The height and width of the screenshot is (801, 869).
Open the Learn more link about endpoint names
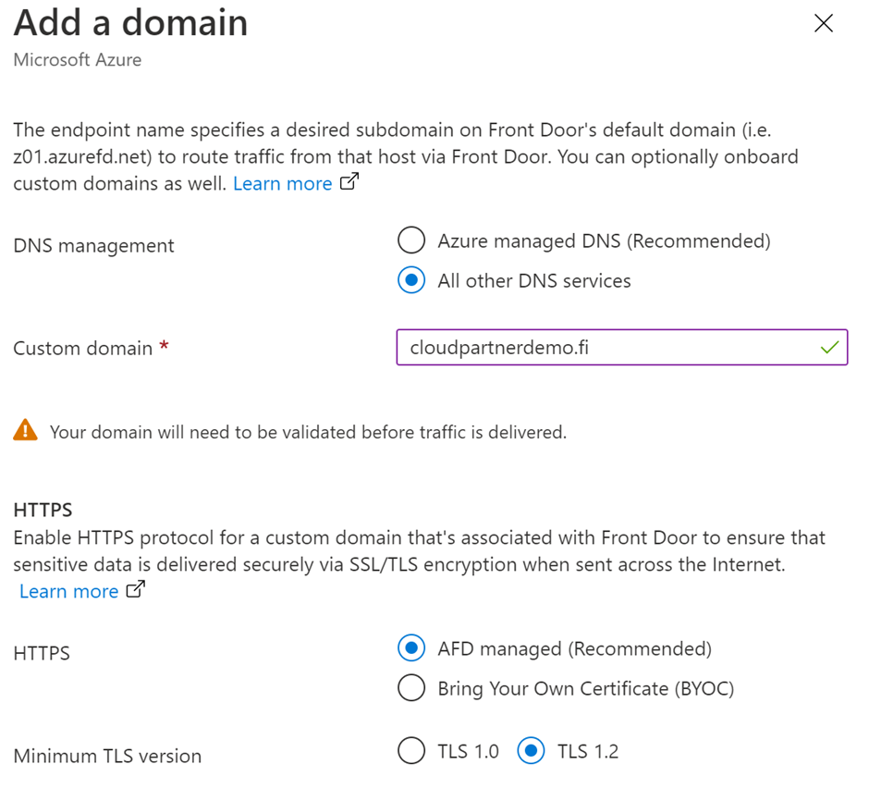[x=282, y=183]
